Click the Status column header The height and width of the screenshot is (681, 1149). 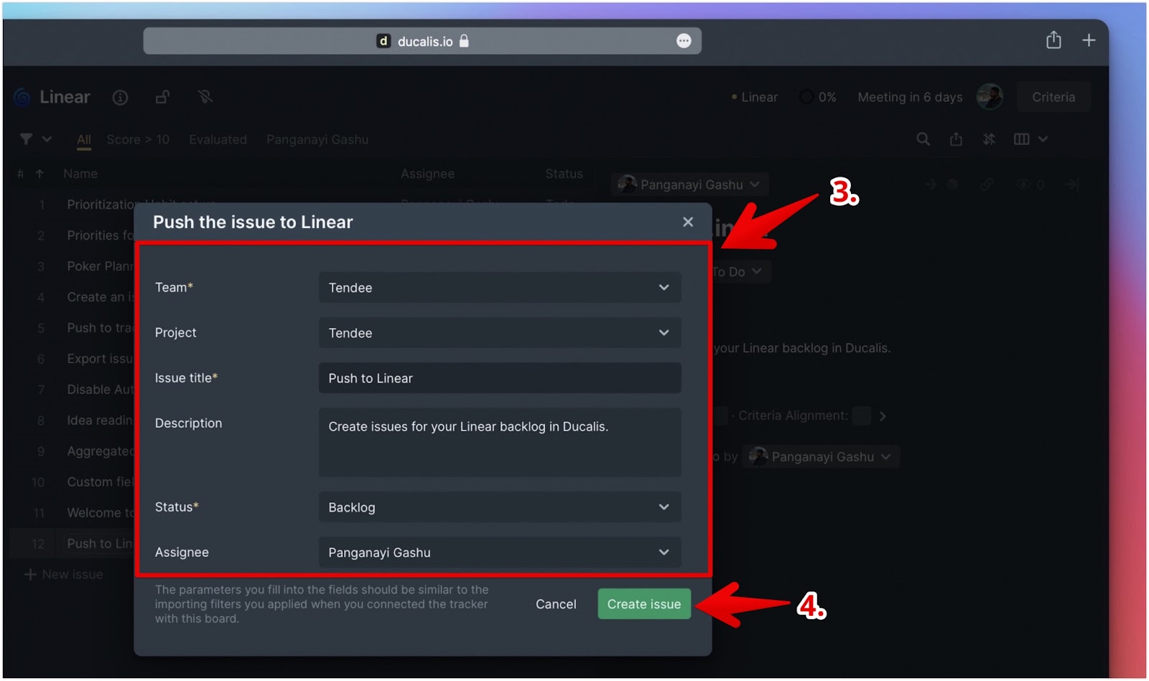point(564,174)
